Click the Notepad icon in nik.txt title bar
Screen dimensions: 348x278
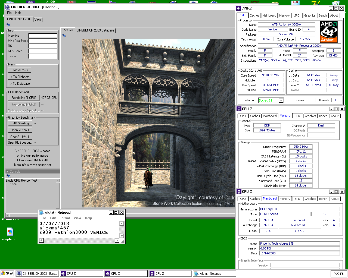42,213
